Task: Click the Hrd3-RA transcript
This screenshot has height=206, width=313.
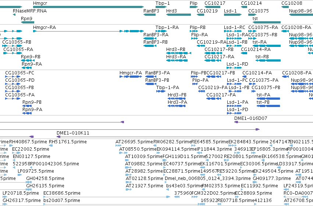Action: [177, 60]
